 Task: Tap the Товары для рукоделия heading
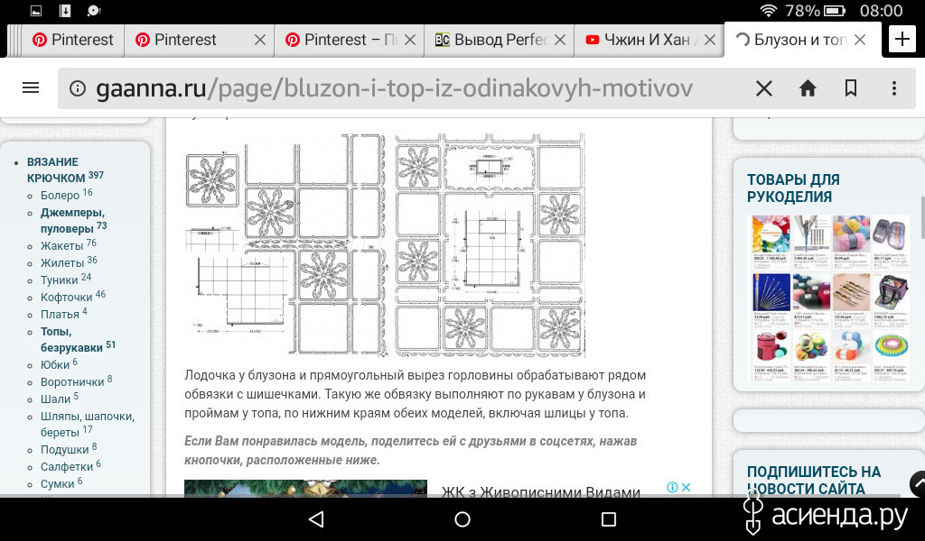(x=793, y=188)
